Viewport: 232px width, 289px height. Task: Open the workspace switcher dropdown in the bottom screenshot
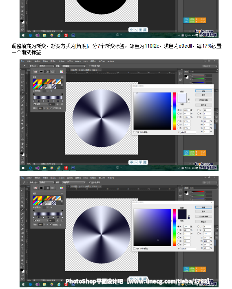[x=210, y=182]
